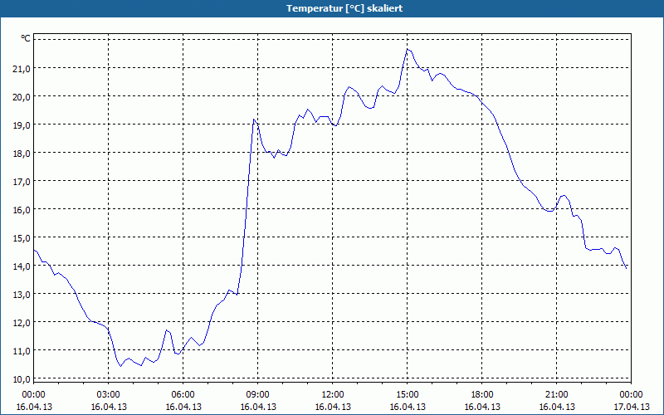Viewport: 664px width, 415px height.
Task: Select the 11,0 y-axis tick label
Action: coord(22,350)
